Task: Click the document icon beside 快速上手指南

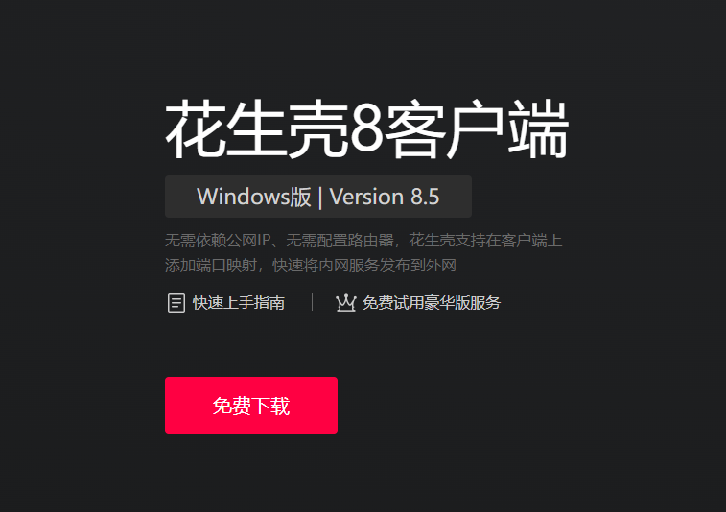Action: tap(176, 303)
